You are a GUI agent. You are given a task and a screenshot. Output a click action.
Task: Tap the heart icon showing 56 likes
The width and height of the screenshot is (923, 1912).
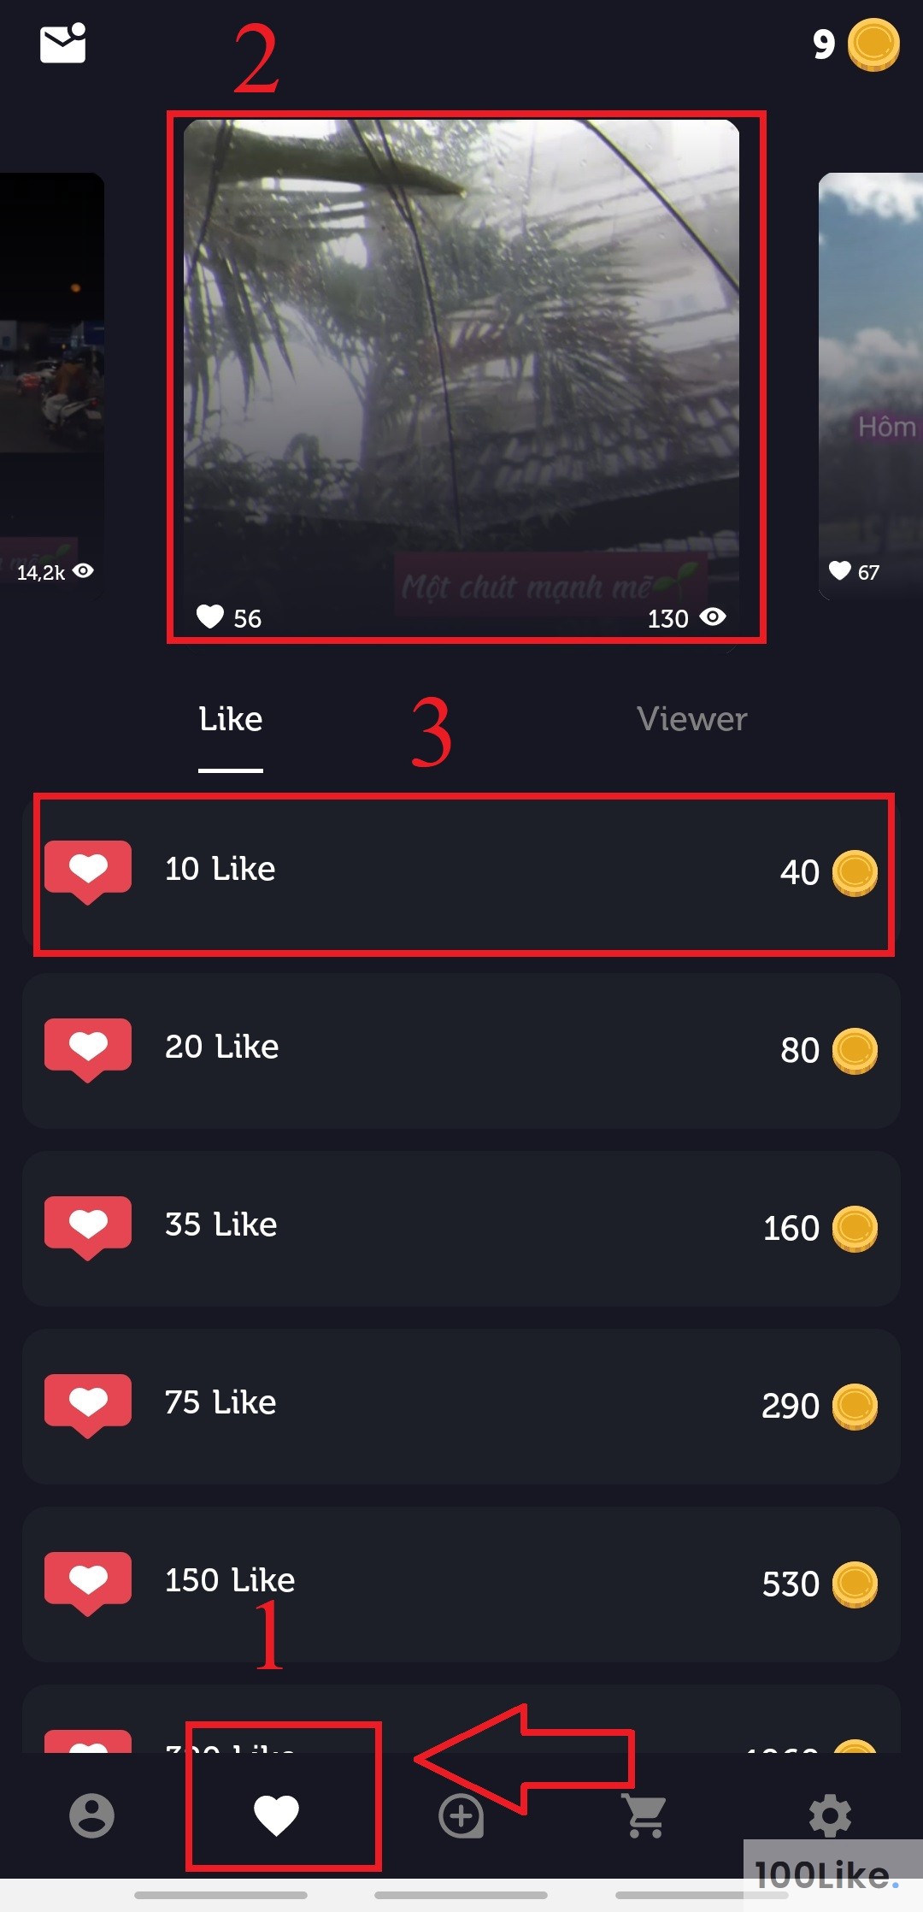[x=210, y=617]
